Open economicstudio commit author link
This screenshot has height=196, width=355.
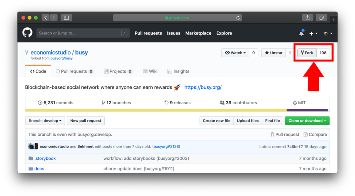click(x=54, y=146)
